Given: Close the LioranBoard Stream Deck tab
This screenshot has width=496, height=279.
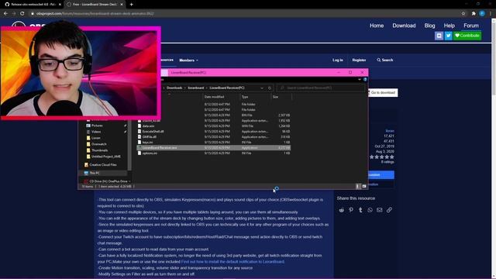Looking at the screenshot, I should 122,5.
